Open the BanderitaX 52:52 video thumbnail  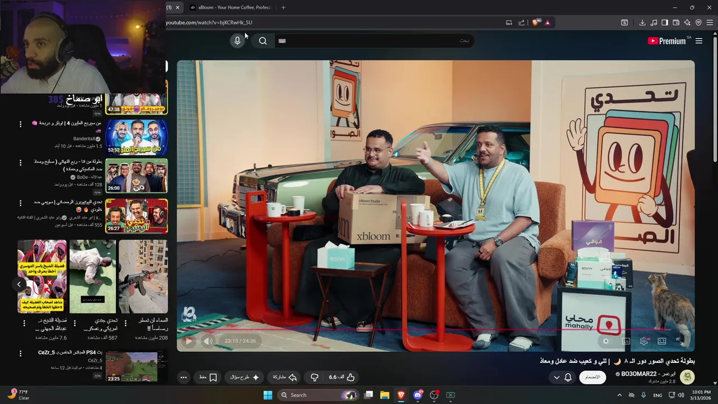[137, 137]
